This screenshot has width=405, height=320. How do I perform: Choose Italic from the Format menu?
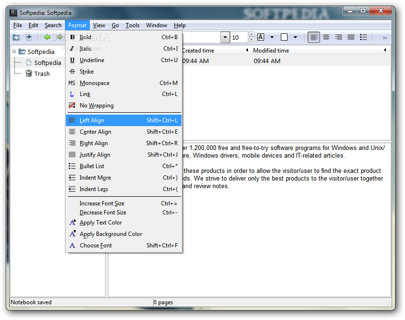(x=124, y=49)
